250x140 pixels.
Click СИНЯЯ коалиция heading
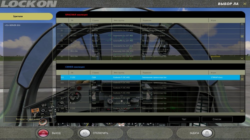pyautogui.click(x=75, y=67)
